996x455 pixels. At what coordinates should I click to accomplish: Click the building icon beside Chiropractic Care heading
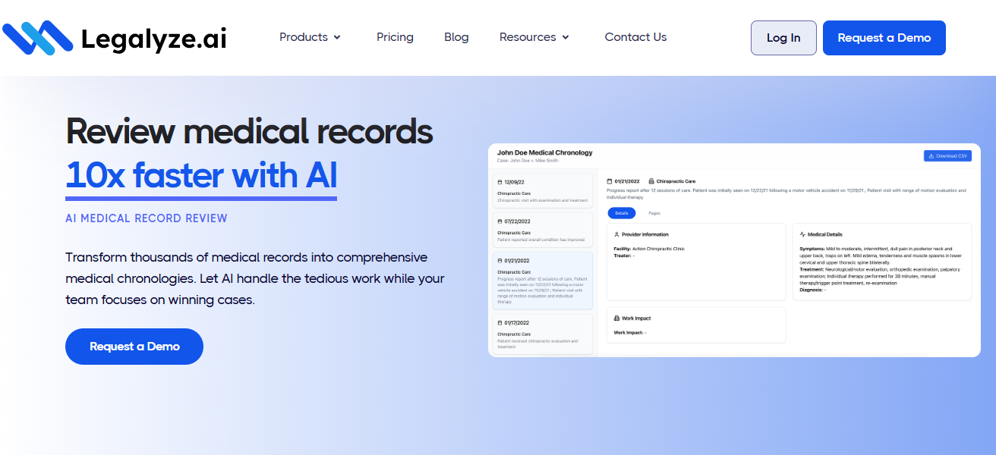651,181
